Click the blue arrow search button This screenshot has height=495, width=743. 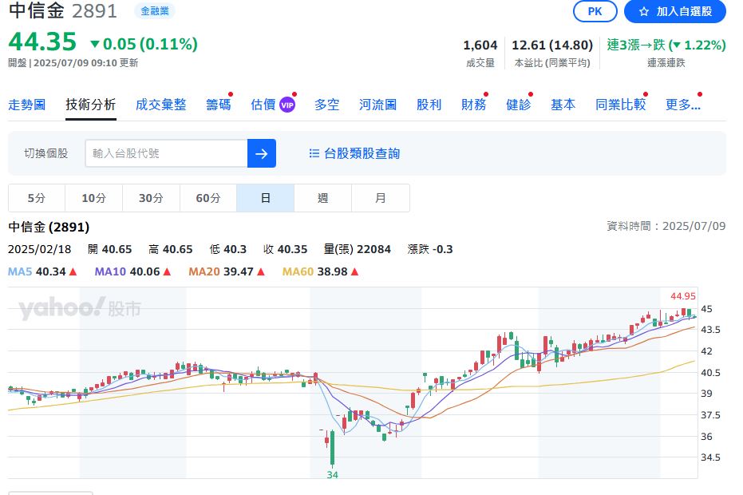(262, 153)
